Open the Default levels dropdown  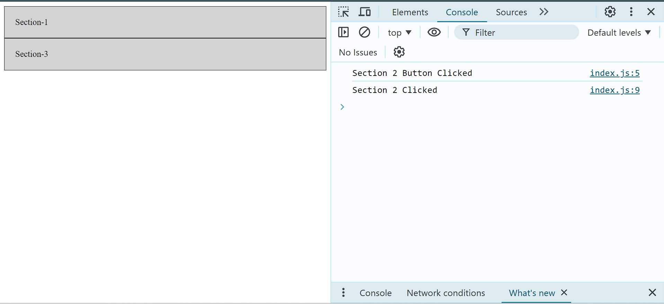click(x=619, y=33)
